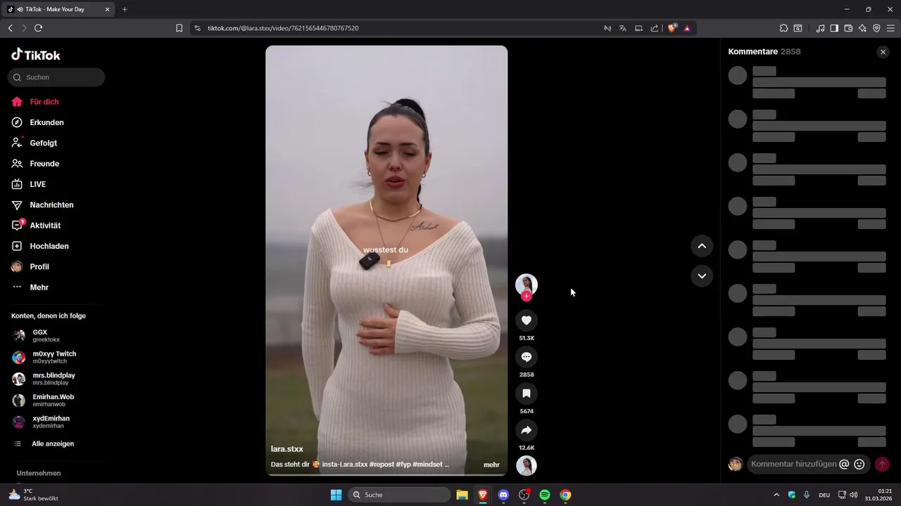Viewport: 901px width, 506px height.
Task: Open followed account mrs.blindplay
Action: (x=44, y=379)
